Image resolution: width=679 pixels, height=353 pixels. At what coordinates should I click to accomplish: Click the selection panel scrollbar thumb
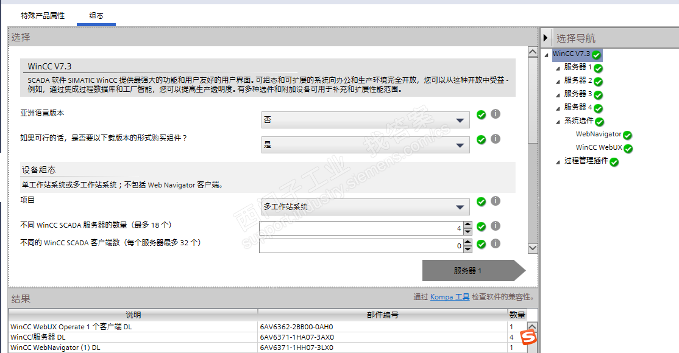click(533, 100)
